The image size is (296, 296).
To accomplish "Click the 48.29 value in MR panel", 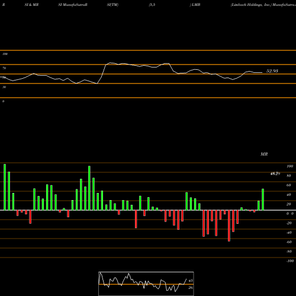I will pos(275,173).
